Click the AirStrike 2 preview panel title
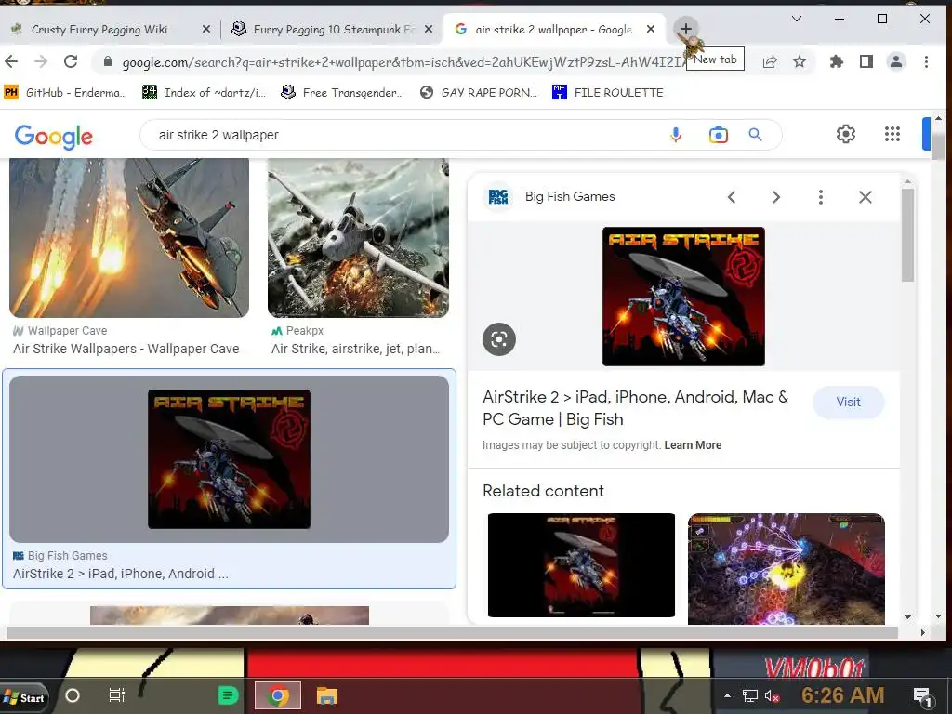 [x=635, y=408]
